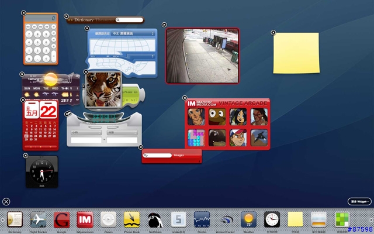374x234 pixels.
Task: Close the Vintage Arcade widget
Action: tap(185, 98)
